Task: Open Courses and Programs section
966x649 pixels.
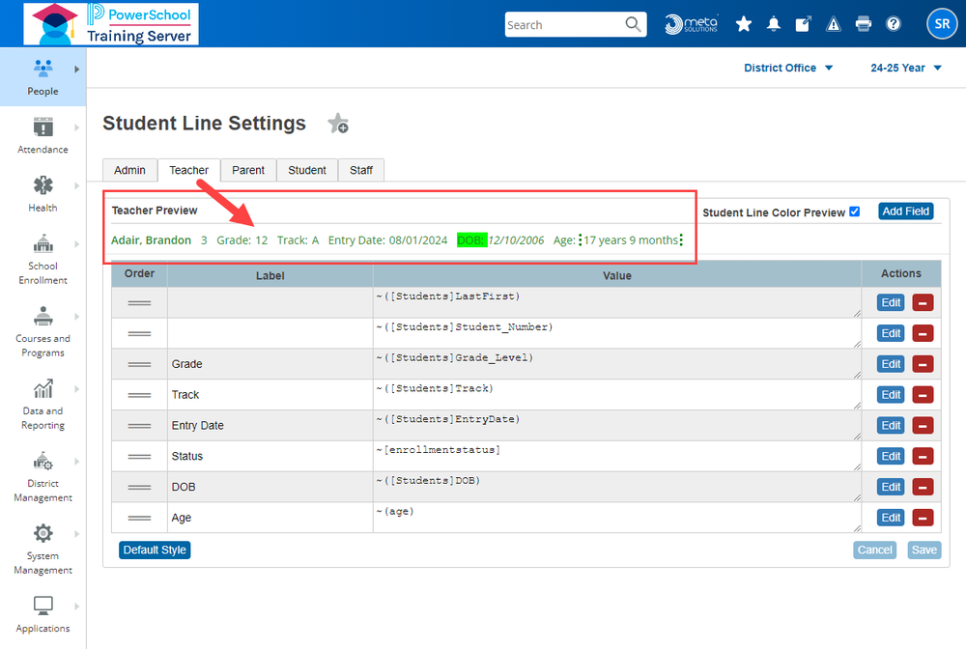Action: point(43,331)
